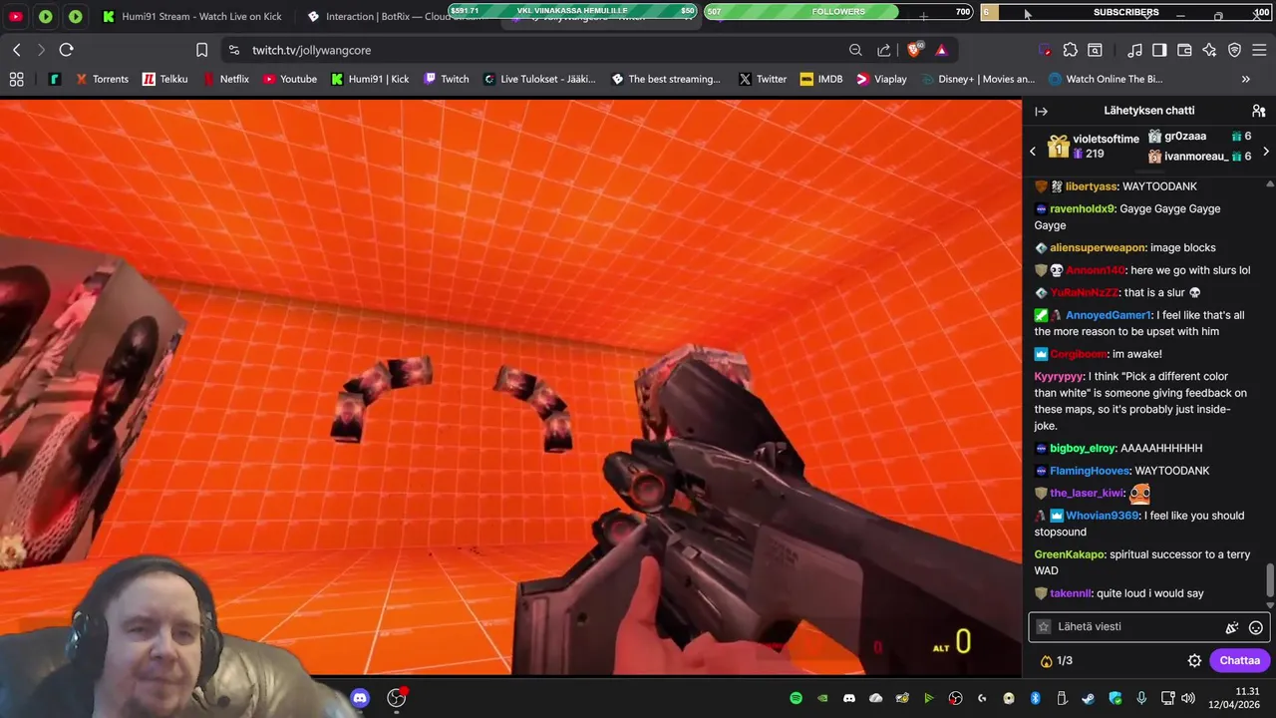This screenshot has height=718, width=1276.
Task: Open Brave Rewards triangle icon
Action: click(x=941, y=50)
